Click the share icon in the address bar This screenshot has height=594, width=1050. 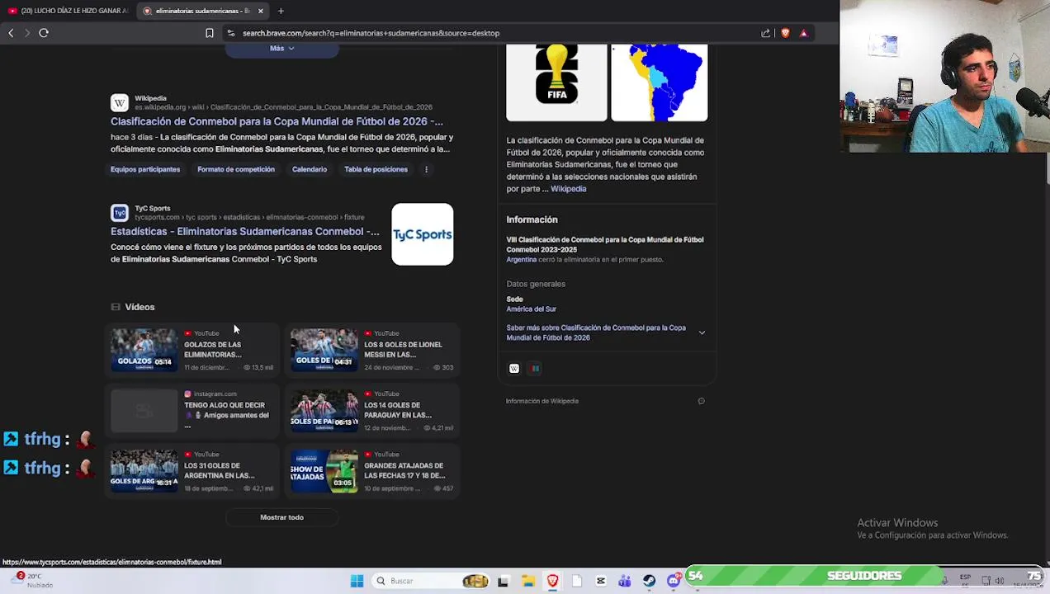[x=766, y=33]
